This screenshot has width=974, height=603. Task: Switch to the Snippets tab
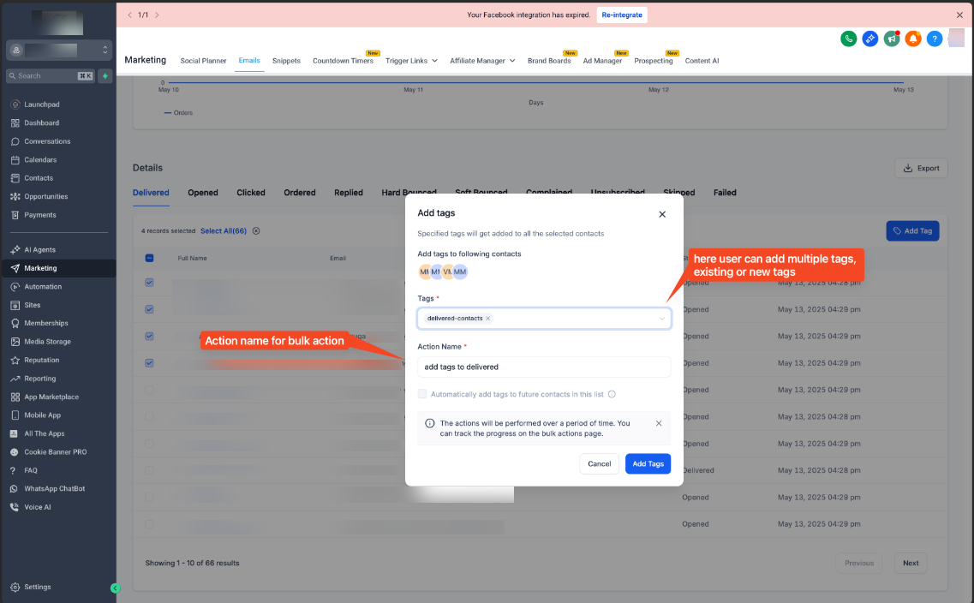tap(286, 61)
